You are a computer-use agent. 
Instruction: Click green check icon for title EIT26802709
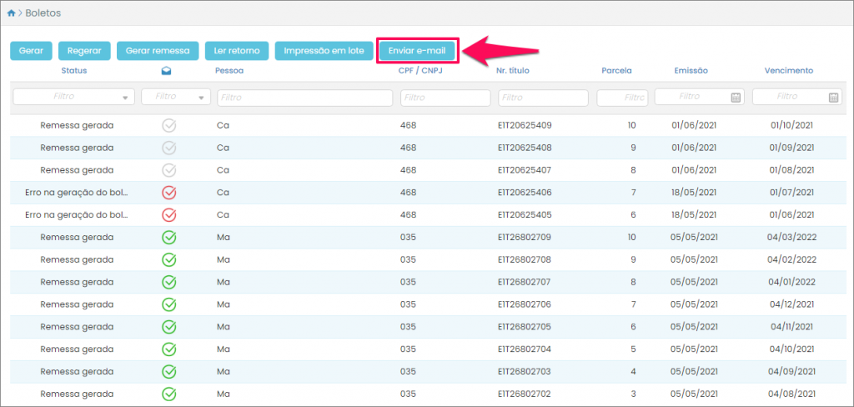click(169, 237)
